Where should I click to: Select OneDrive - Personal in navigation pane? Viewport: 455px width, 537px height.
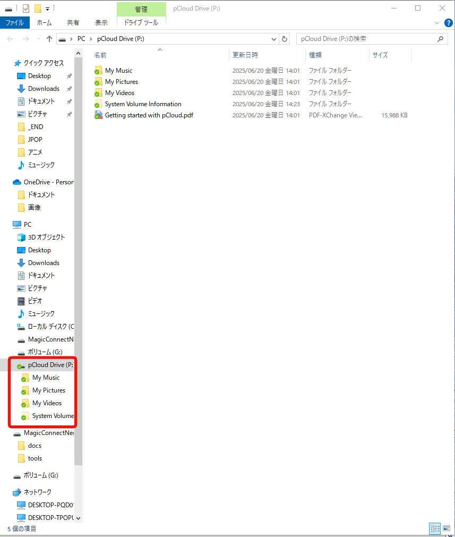[48, 182]
